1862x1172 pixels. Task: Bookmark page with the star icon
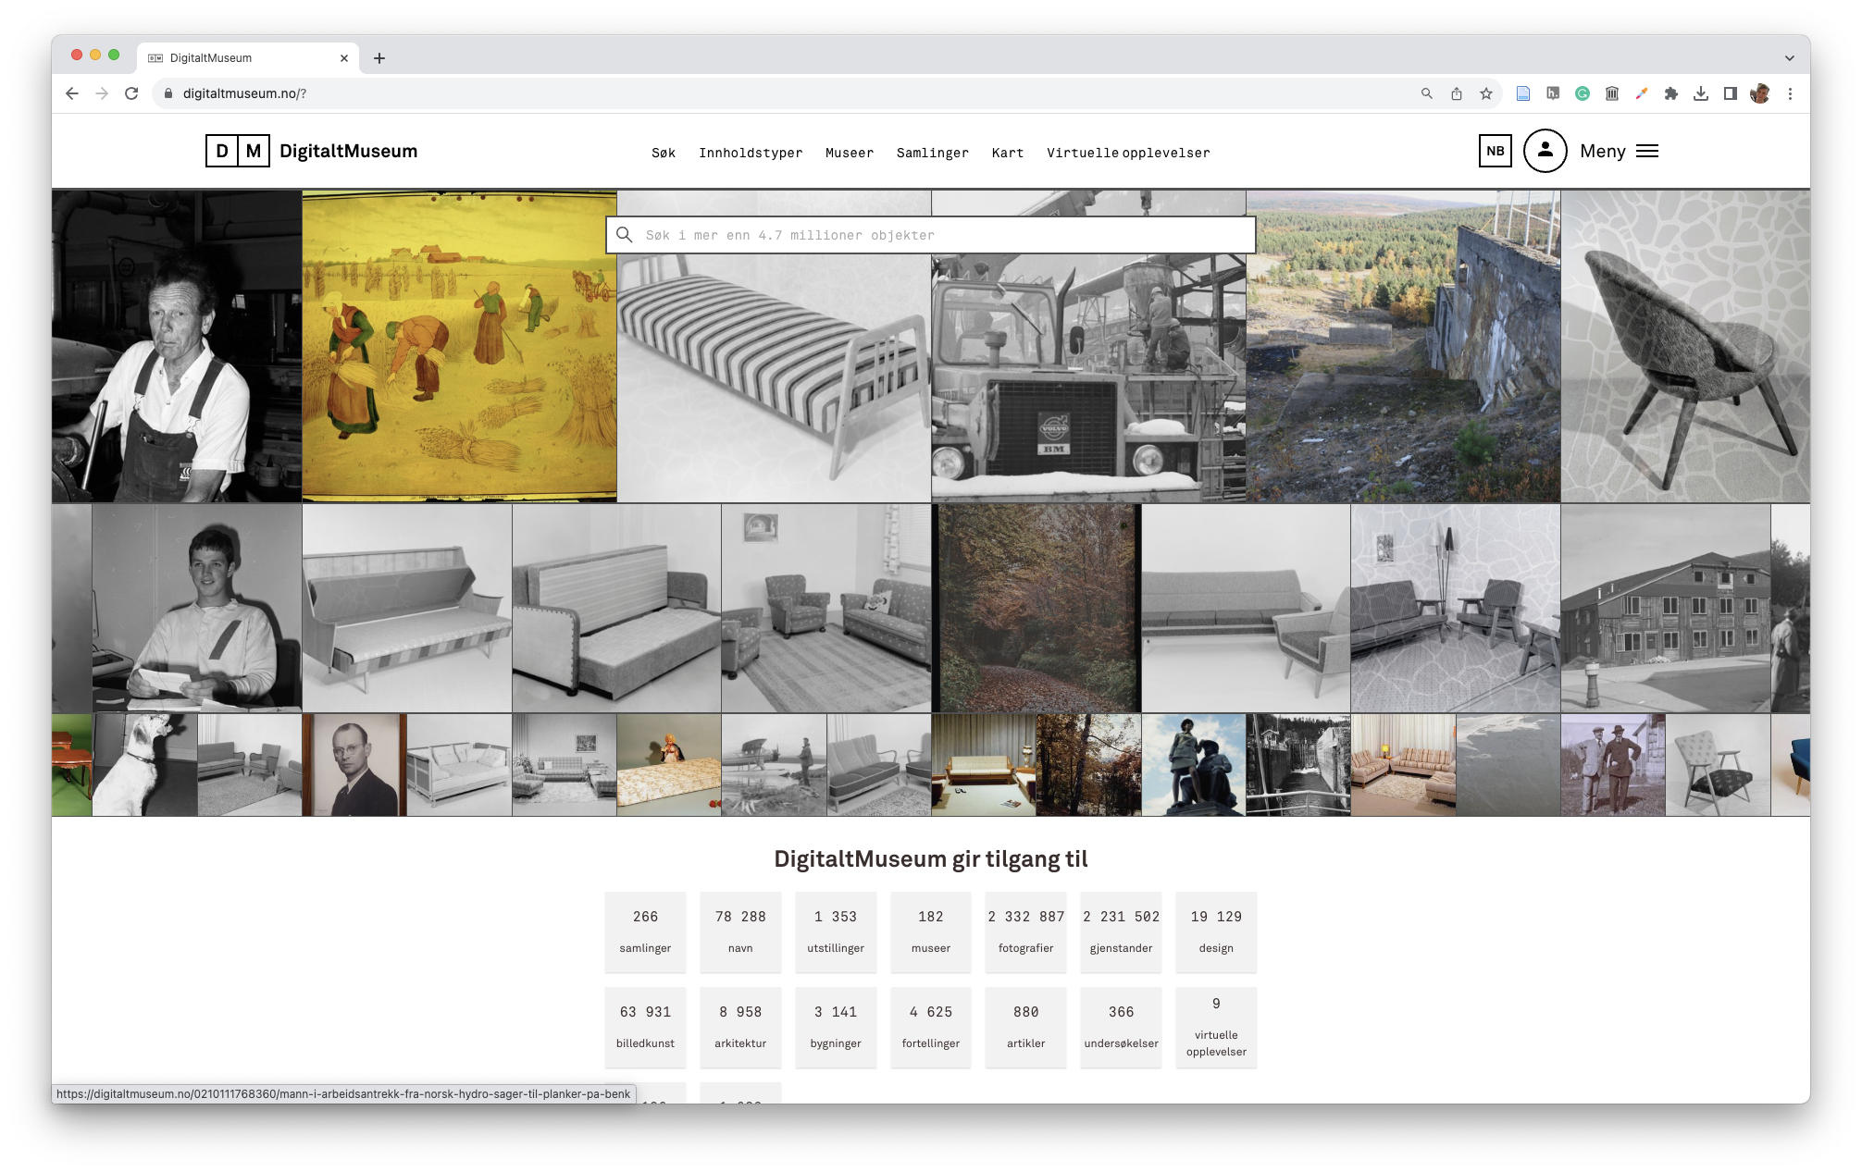click(1486, 93)
